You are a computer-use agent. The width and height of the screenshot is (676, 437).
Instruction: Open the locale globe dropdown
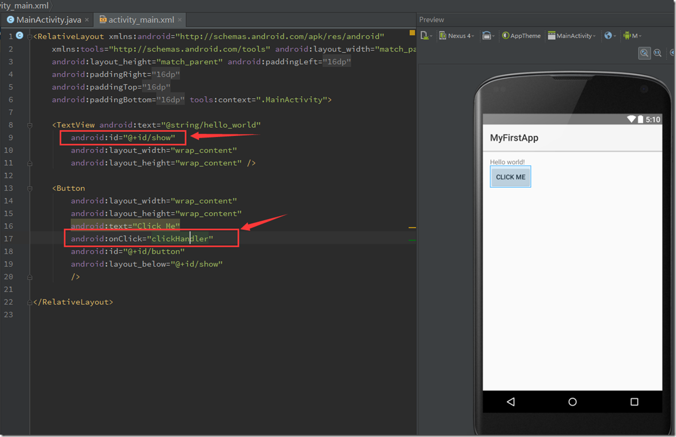(x=609, y=36)
